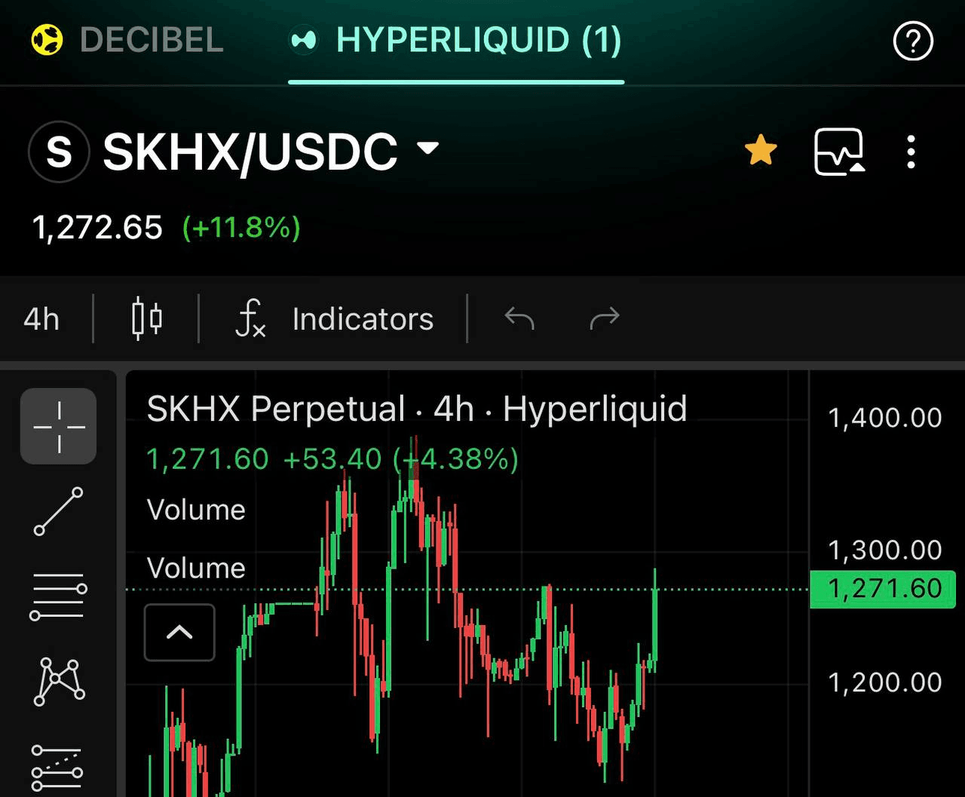Image resolution: width=965 pixels, height=797 pixels.
Task: Open the chart monitor icon next to star
Action: click(x=839, y=152)
